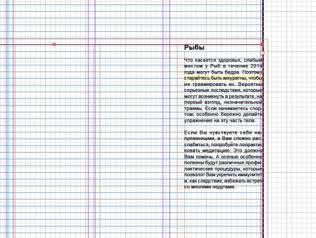This screenshot has height=238, width=316.
Task: Click the word "незначительной" in the text
Action: tap(243, 102)
